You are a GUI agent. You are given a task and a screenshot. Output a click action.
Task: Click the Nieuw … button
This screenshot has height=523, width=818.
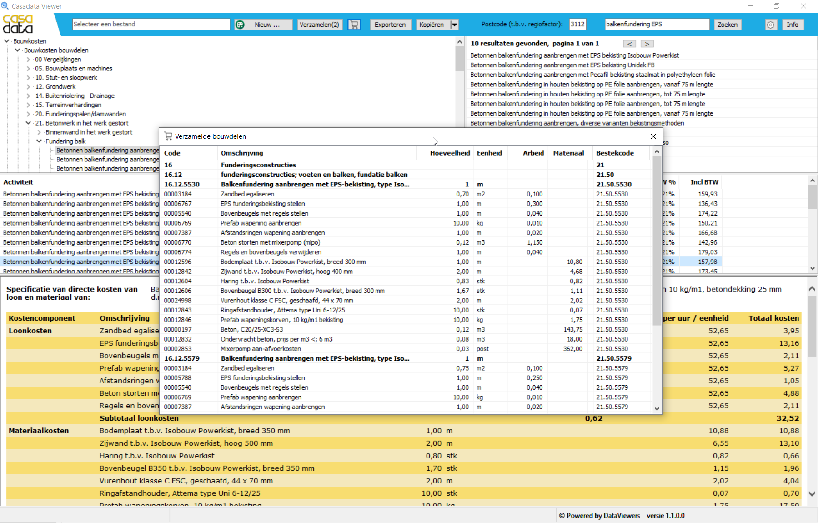pos(264,25)
